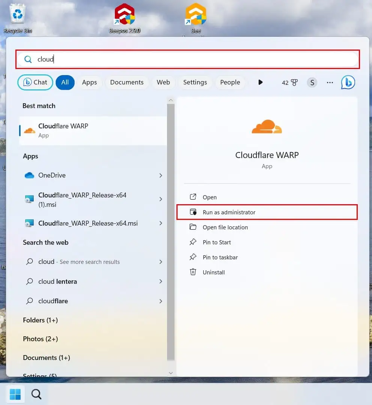Switch to the Documents filter tab
Viewport: 372px width, 405px height.
127,83
